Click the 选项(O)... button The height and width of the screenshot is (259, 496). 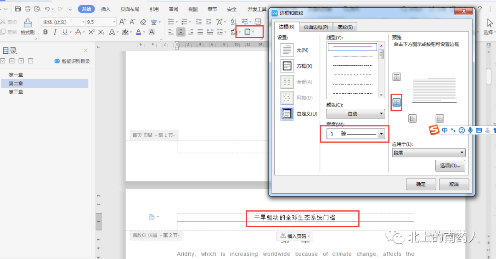[x=450, y=166]
